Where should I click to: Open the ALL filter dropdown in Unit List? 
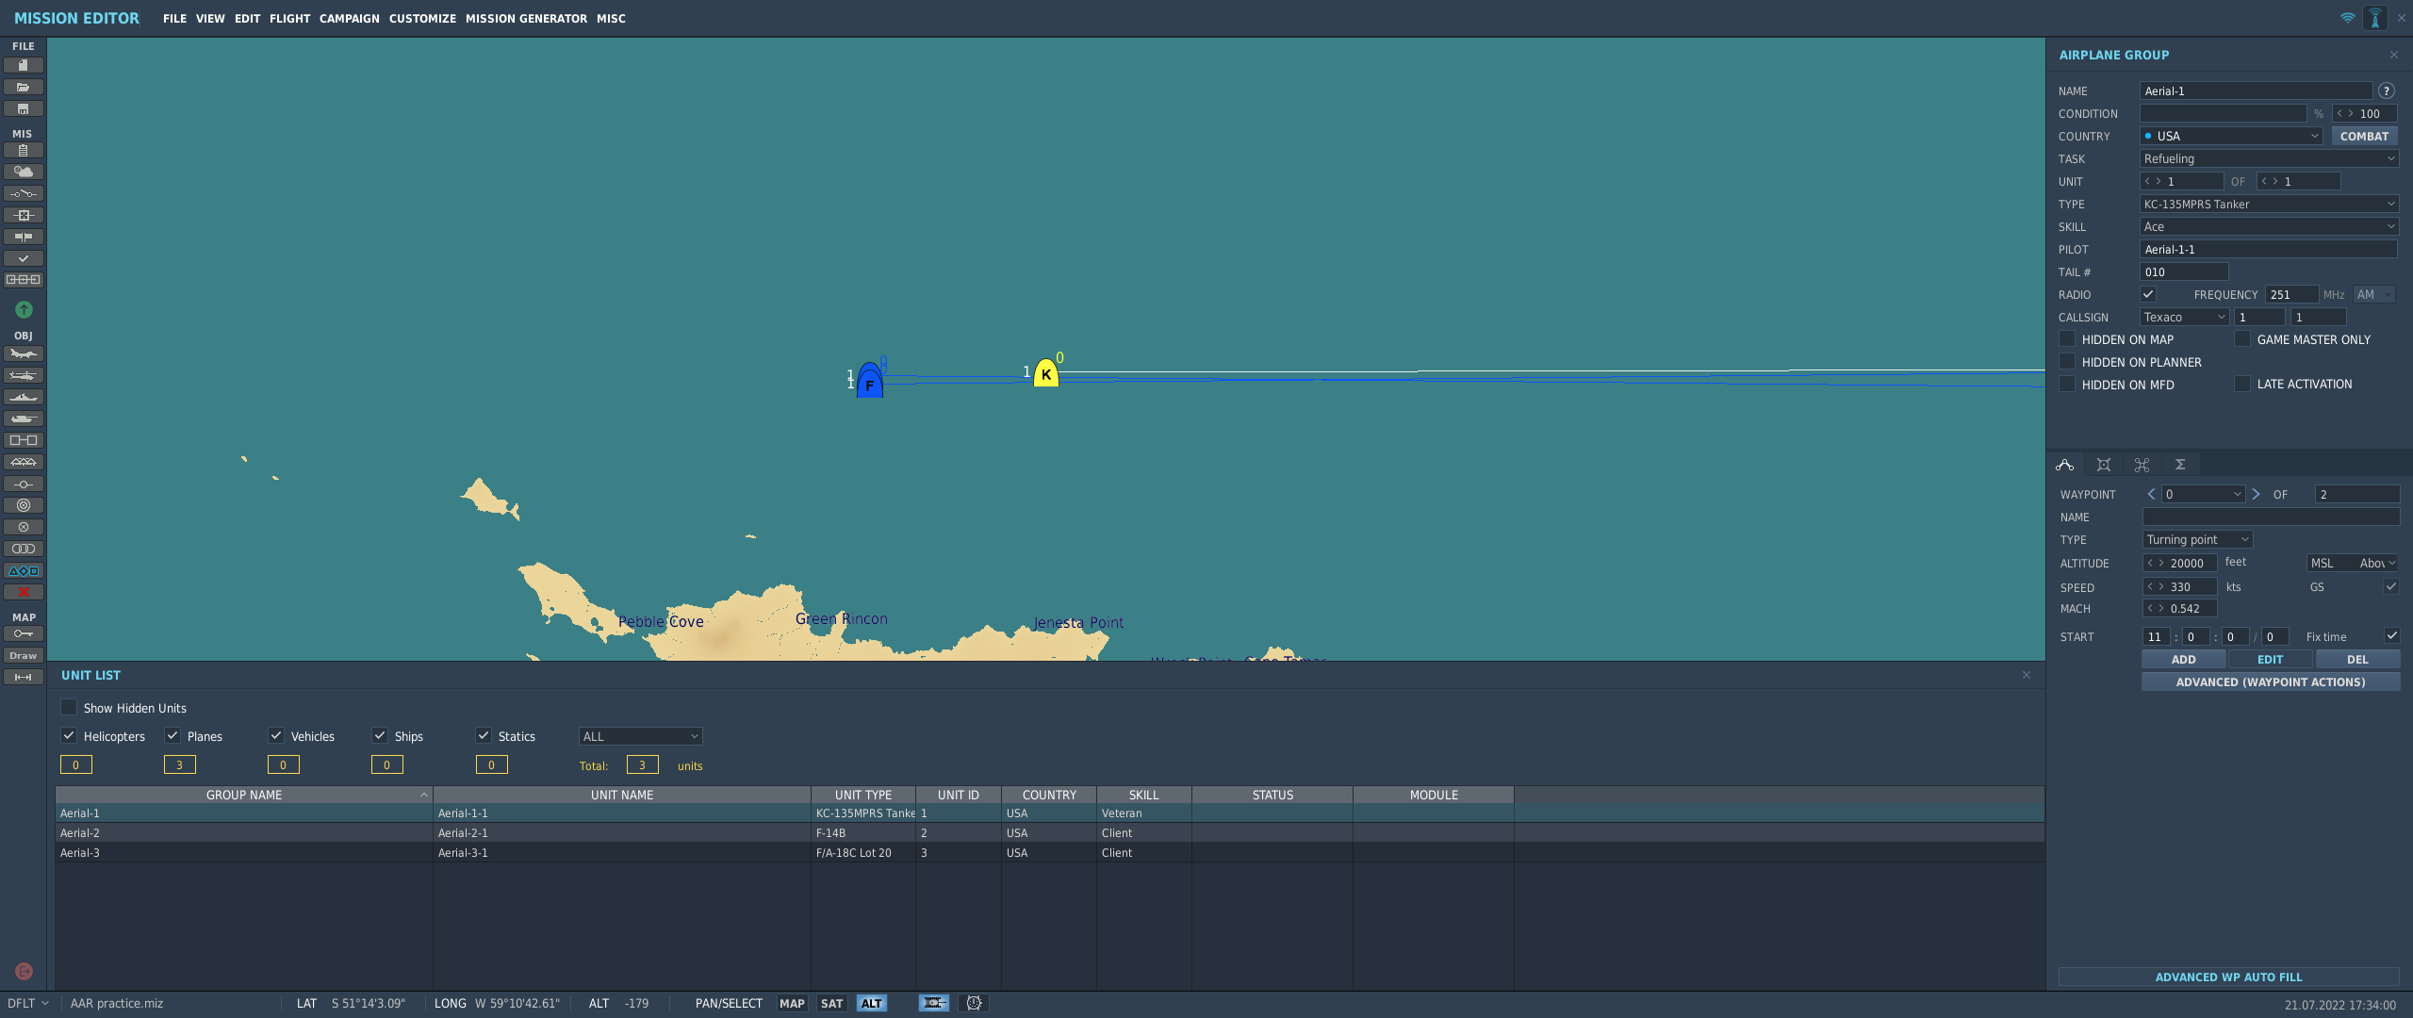click(x=640, y=736)
